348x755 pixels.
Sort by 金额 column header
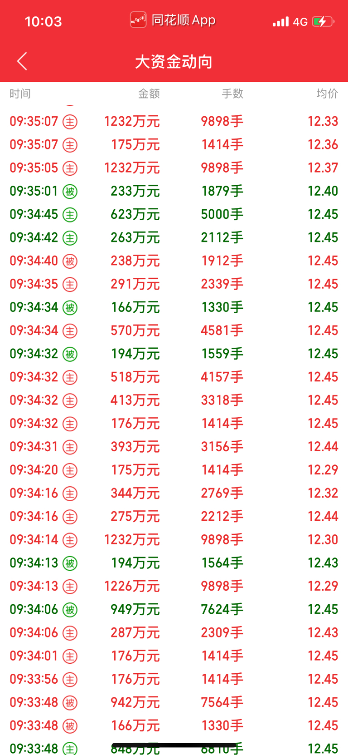[149, 94]
